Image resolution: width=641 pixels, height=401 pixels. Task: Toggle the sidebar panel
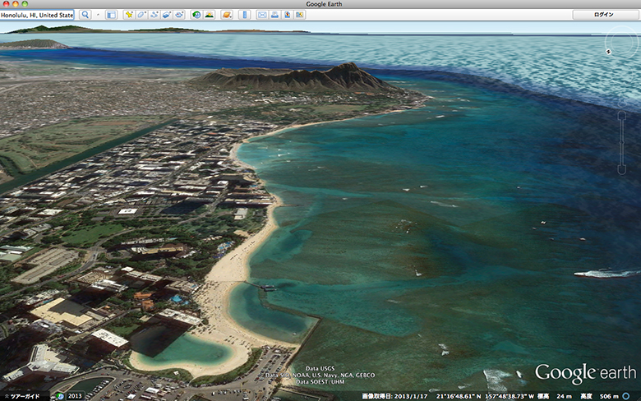(x=111, y=15)
